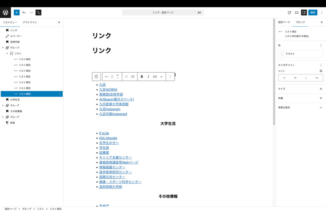Viewport: 326px width, 211px height.
Task: Collapse the リスト tree item
Action: click(x=7, y=53)
